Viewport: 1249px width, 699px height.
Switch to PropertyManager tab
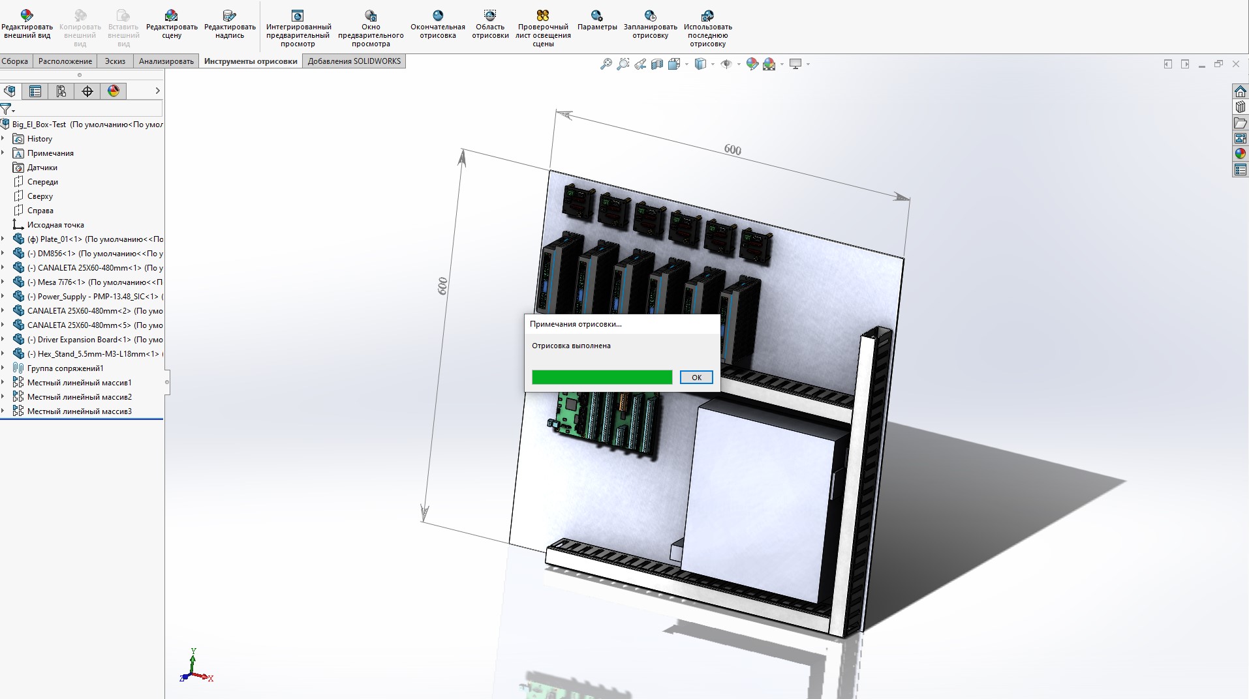click(35, 91)
